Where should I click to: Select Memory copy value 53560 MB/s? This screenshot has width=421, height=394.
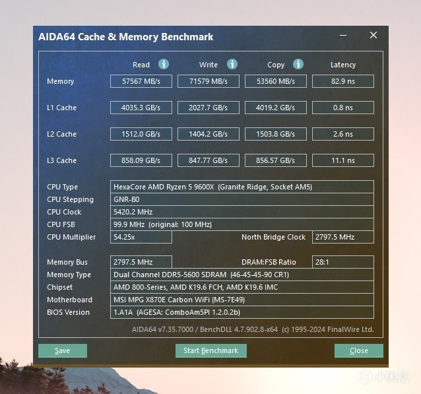276,81
